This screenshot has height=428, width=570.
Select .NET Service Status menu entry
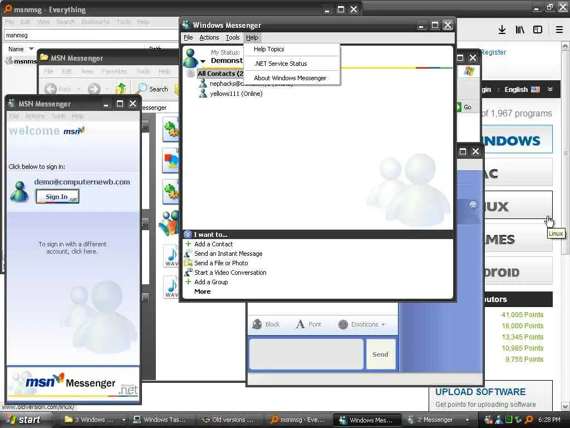coord(281,64)
